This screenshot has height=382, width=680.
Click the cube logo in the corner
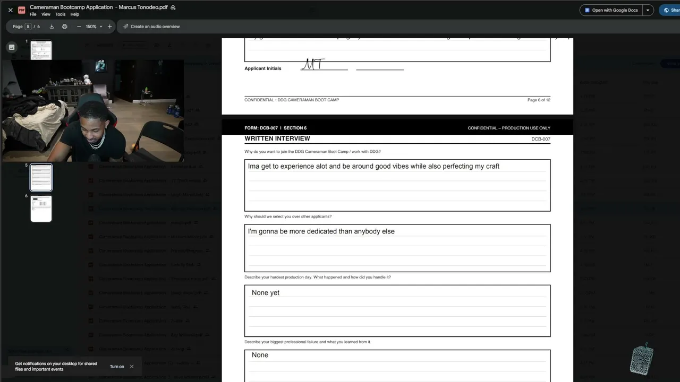[642, 359]
